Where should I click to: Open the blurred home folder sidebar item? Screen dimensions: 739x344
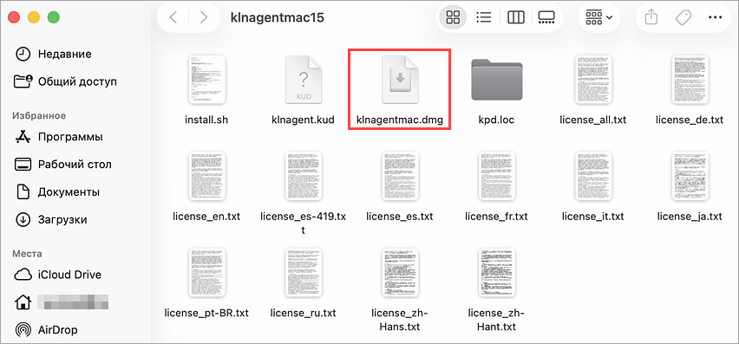tap(62, 302)
